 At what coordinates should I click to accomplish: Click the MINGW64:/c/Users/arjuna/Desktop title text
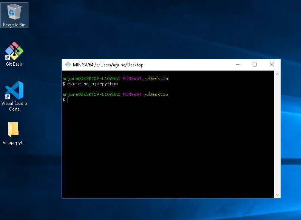[x=108, y=65]
